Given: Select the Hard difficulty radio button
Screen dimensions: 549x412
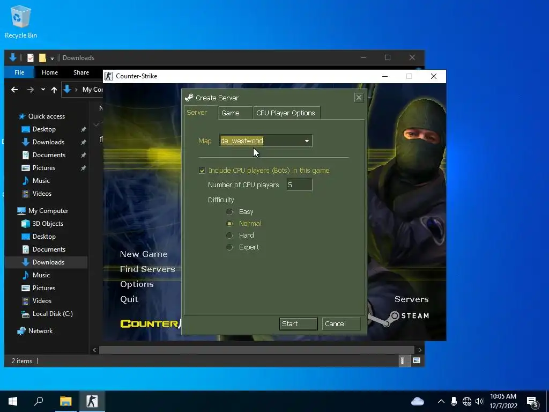Looking at the screenshot, I should tap(229, 236).
